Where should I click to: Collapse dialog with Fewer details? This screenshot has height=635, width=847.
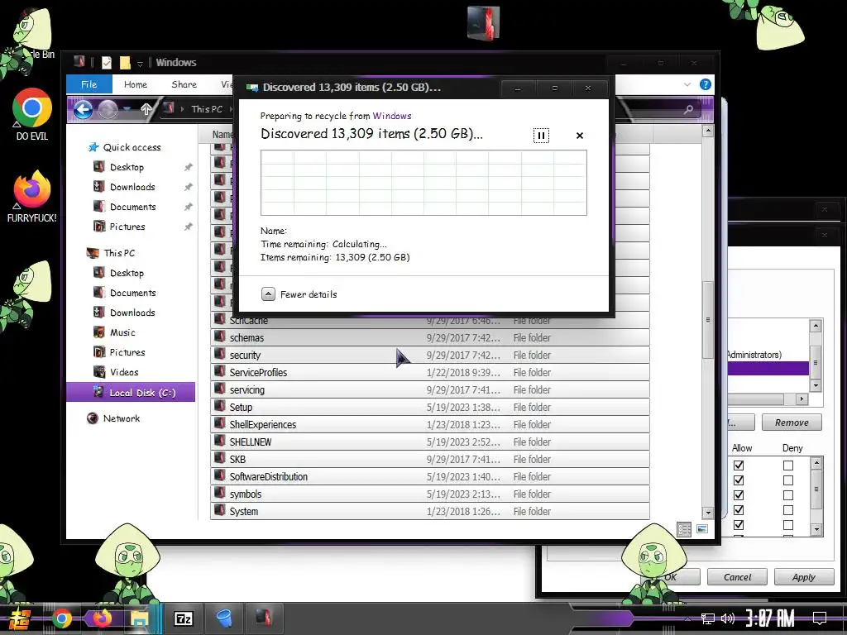(299, 294)
